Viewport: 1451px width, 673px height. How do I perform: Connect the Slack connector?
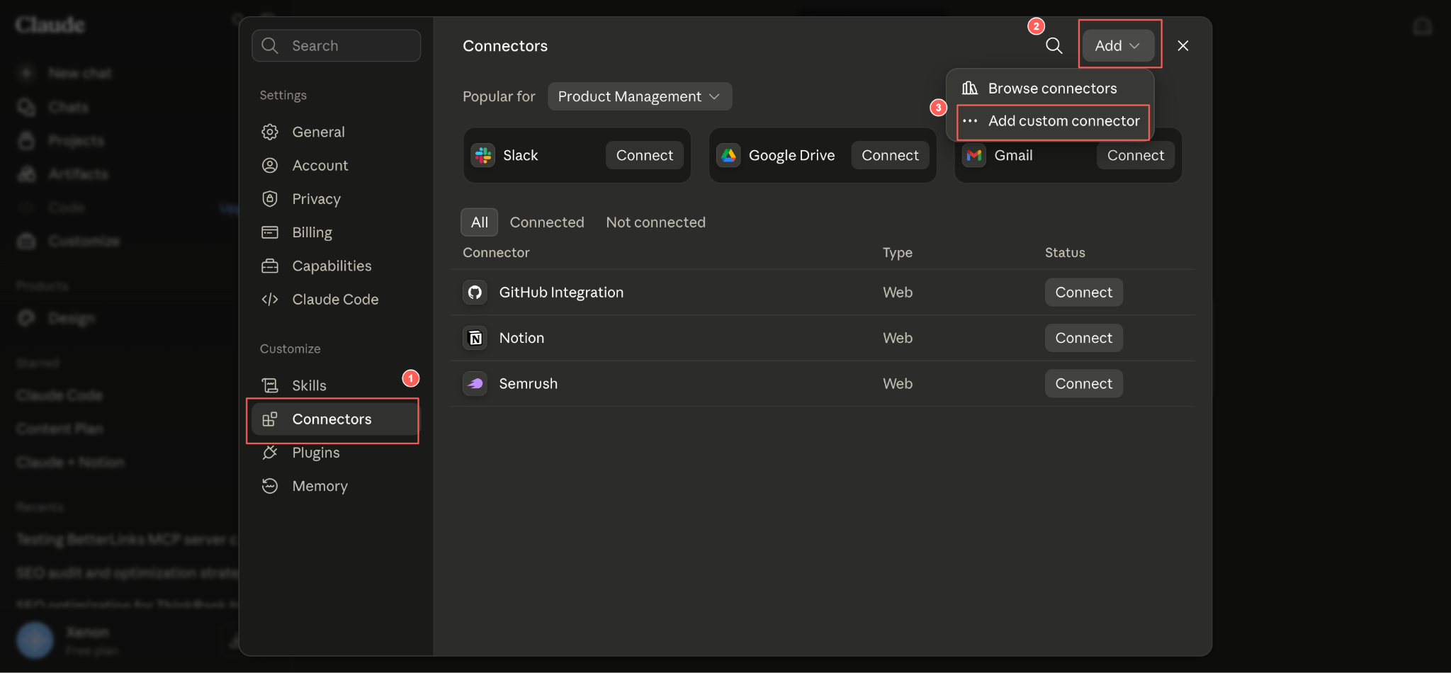pyautogui.click(x=644, y=155)
